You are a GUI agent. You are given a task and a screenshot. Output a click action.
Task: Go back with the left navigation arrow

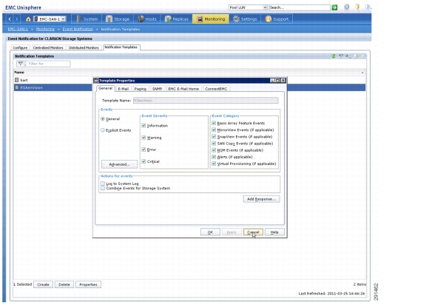tap(10, 19)
